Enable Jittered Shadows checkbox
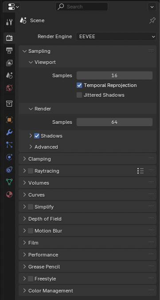The height and width of the screenshot is (300, 160). tap(79, 95)
